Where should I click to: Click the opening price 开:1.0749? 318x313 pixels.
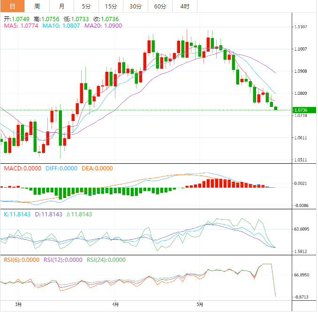pos(16,19)
